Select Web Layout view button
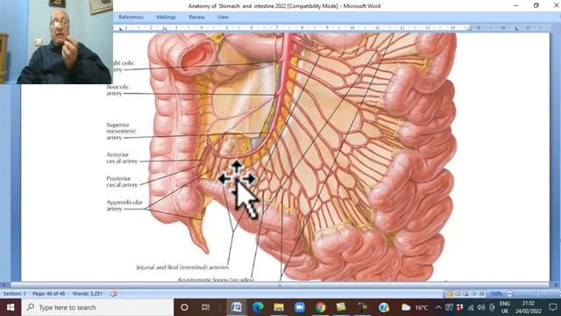The height and width of the screenshot is (316, 561). click(465, 294)
